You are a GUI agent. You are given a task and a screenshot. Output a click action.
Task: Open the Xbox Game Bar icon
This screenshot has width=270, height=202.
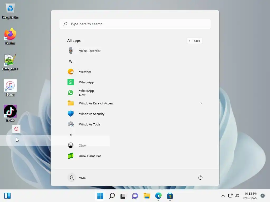(x=71, y=156)
